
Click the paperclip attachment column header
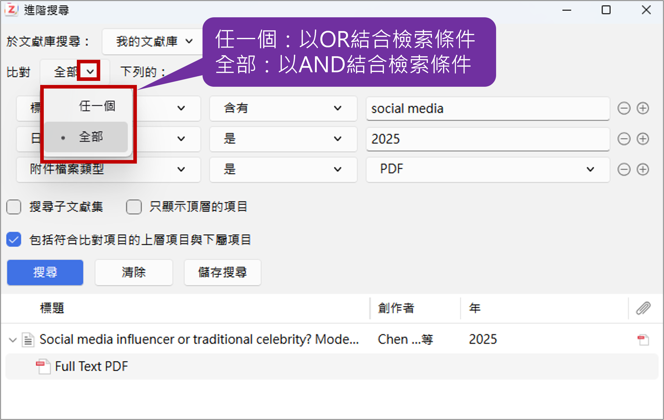(643, 308)
